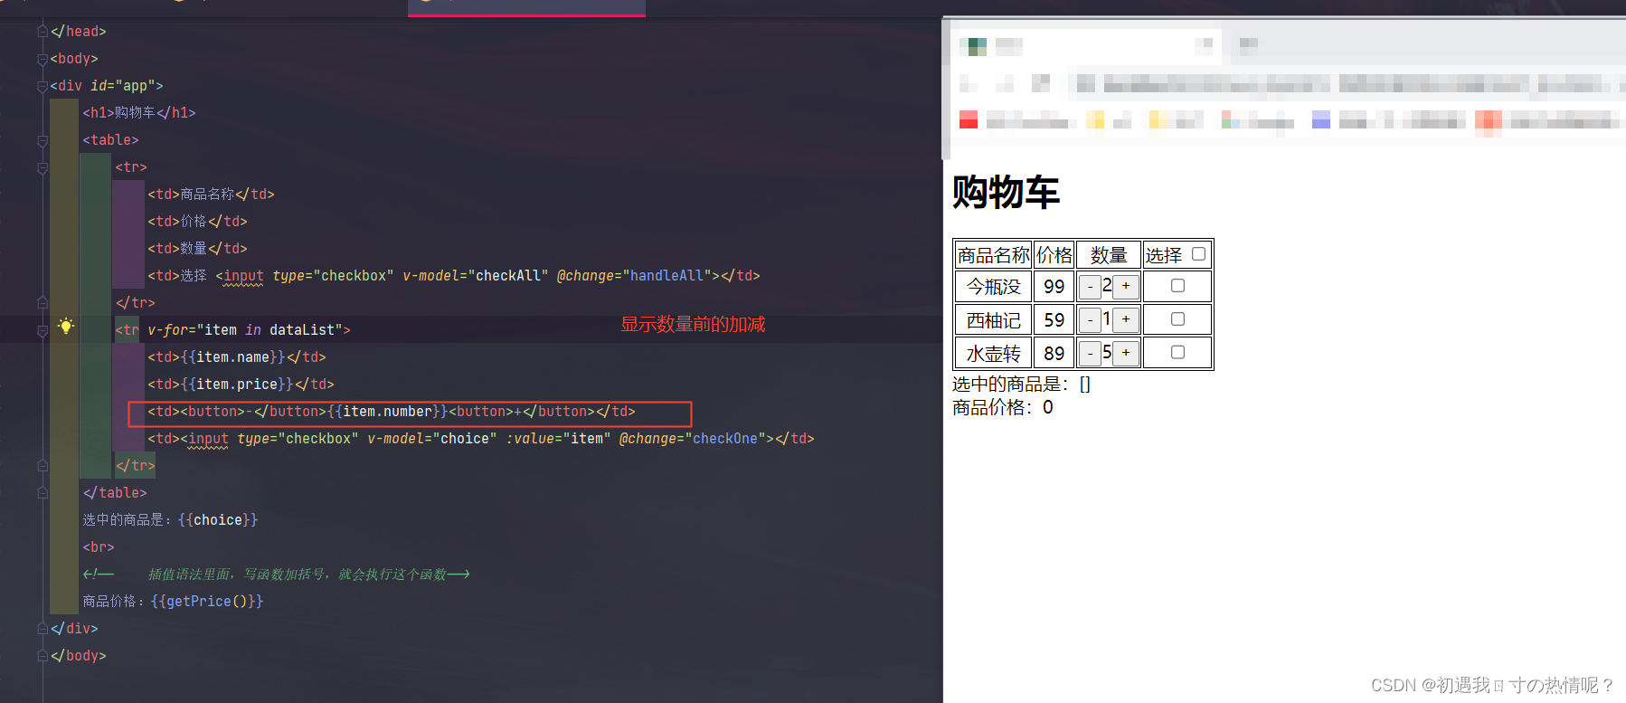Click the 商品价格: 0 text in the browser

pyautogui.click(x=1002, y=407)
